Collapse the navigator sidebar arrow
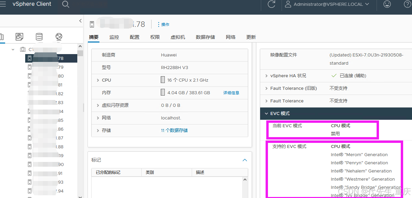This screenshot has height=198, width=412. (x=80, y=21)
